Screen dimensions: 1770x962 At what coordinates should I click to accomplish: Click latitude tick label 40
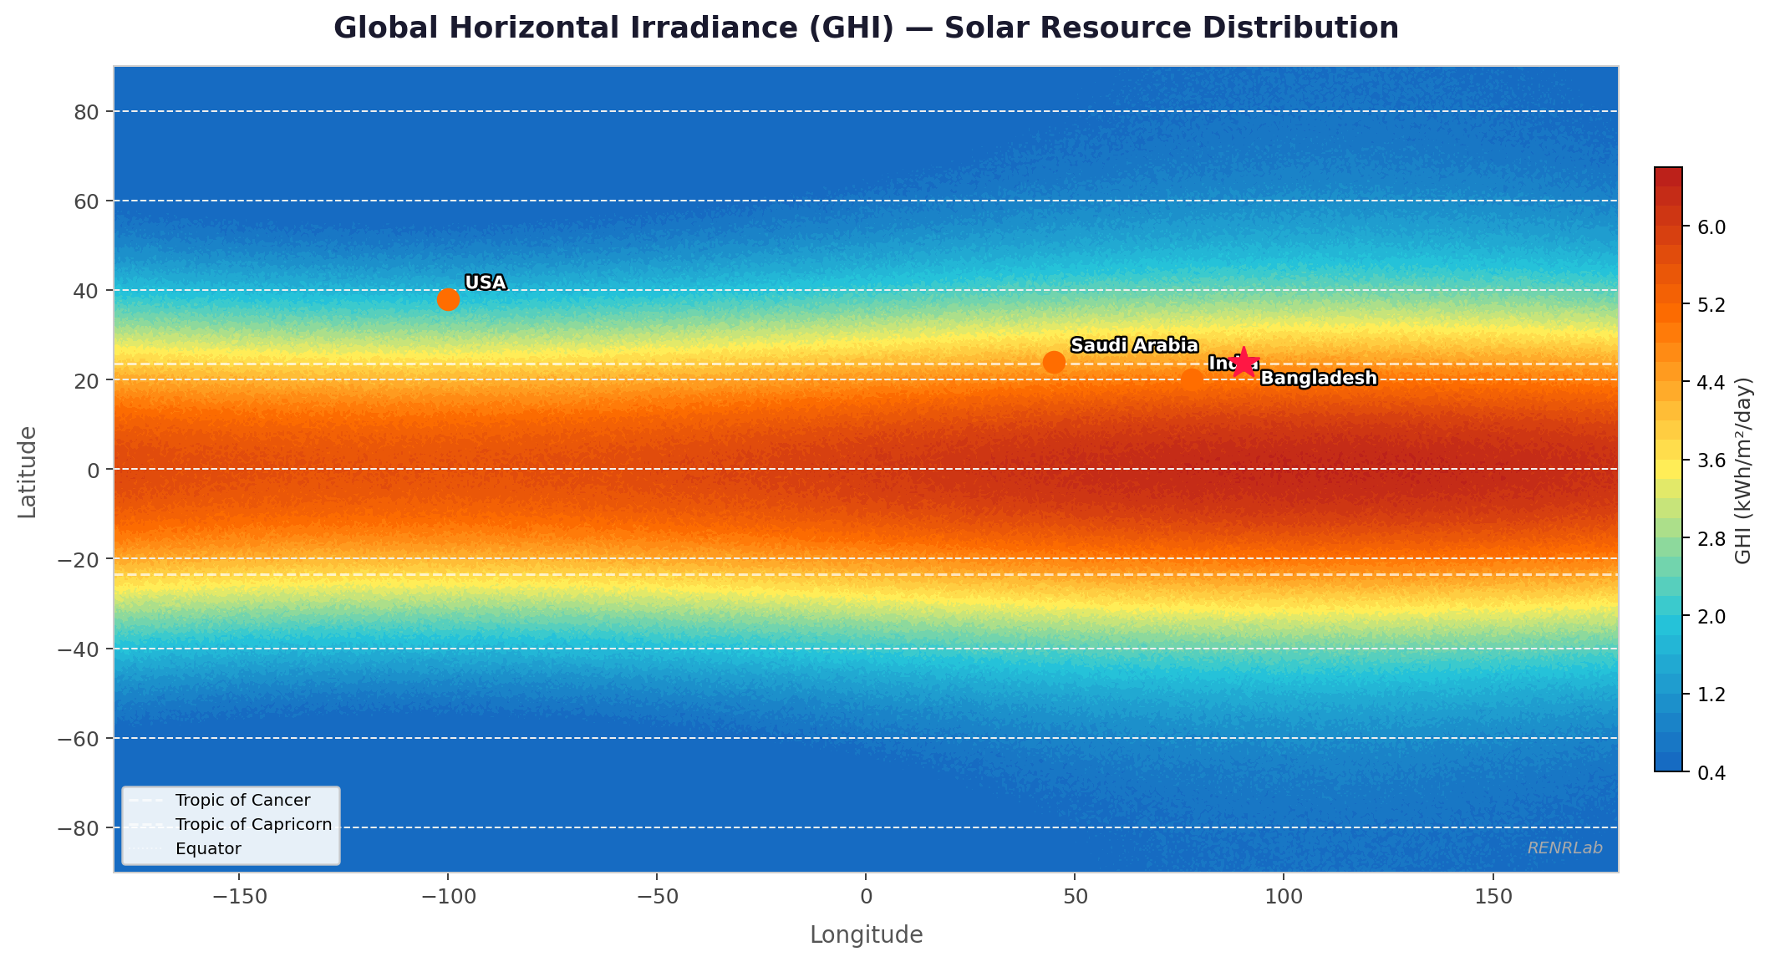(x=88, y=290)
